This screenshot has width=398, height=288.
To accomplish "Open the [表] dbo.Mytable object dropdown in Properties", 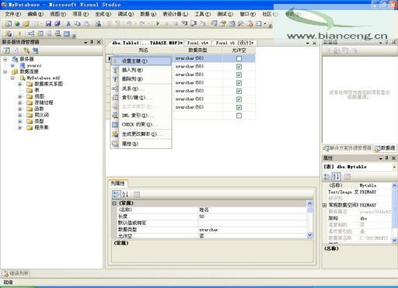I will pyautogui.click(x=394, y=167).
